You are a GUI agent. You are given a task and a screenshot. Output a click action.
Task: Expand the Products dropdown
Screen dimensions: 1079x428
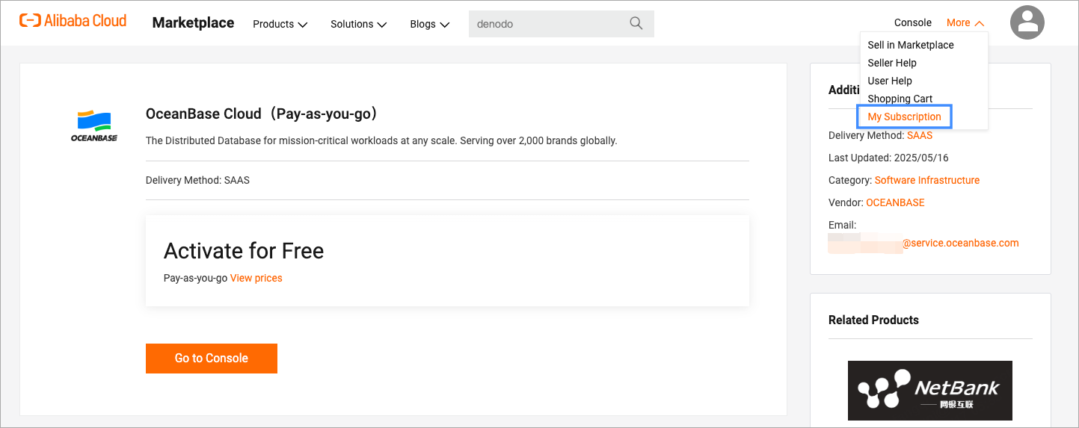(x=280, y=24)
